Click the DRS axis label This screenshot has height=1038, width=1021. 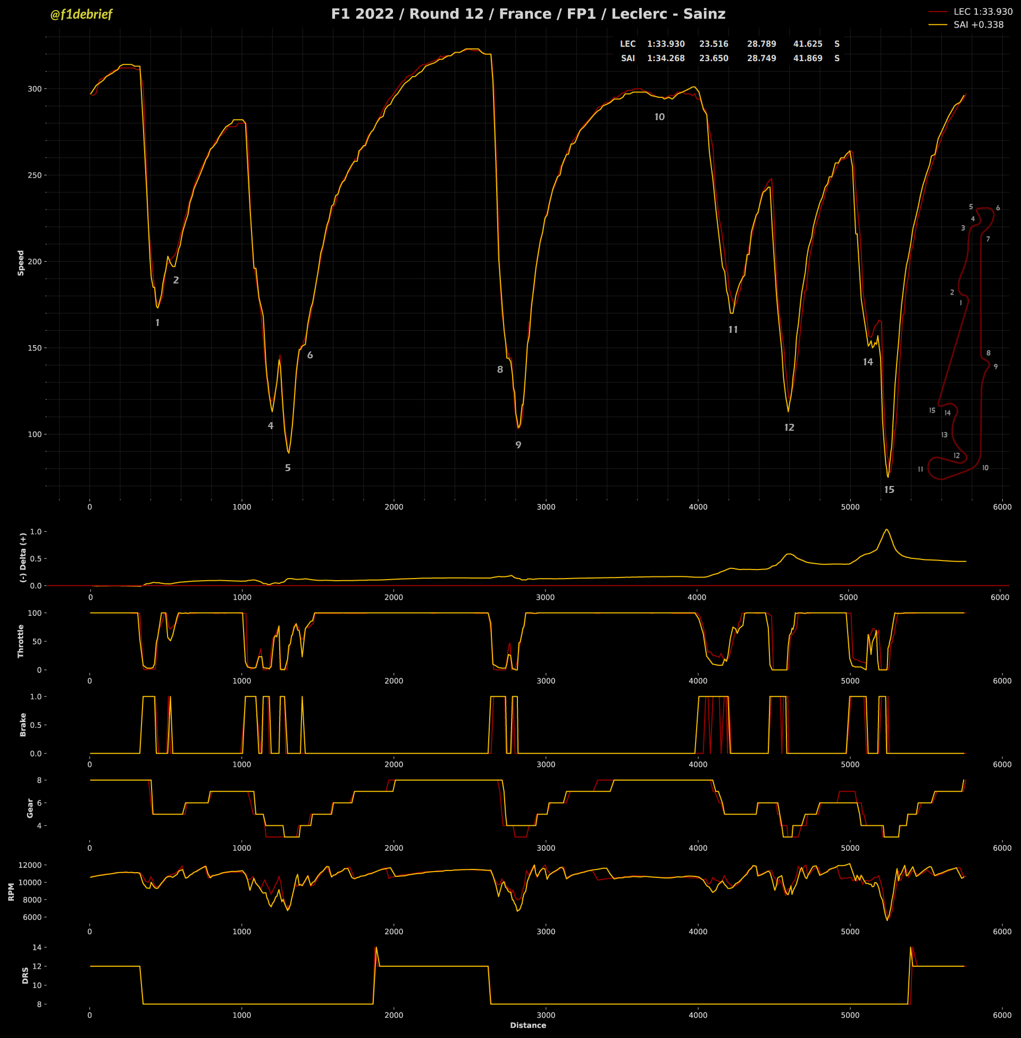(x=25, y=975)
